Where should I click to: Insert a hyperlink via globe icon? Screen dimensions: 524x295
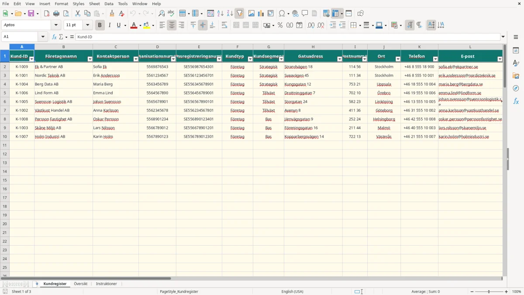click(295, 14)
